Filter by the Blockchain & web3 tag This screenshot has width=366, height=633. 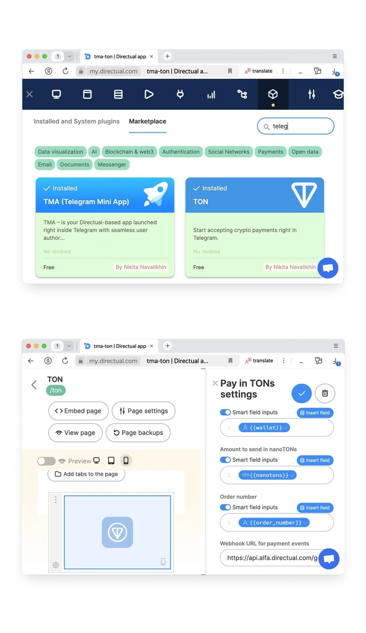point(129,152)
